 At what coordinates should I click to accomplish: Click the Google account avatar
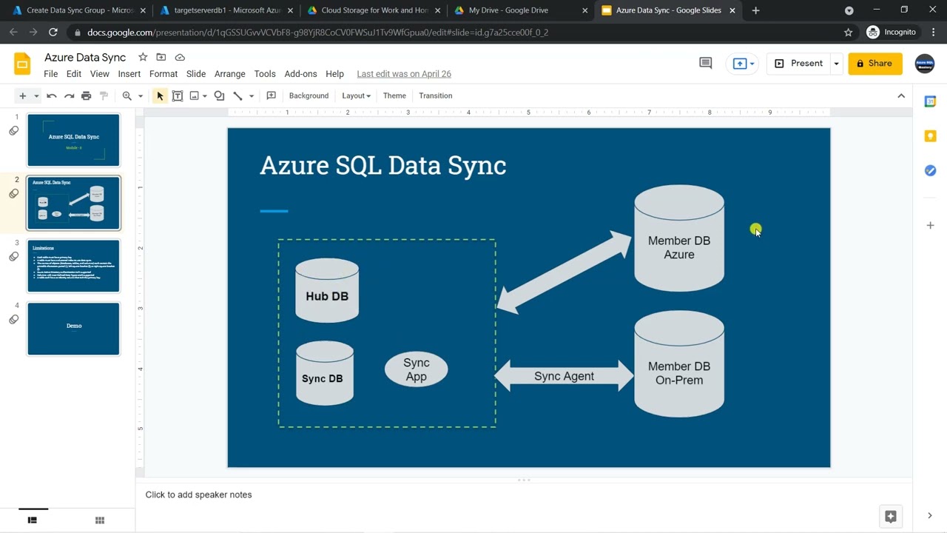pyautogui.click(x=925, y=64)
